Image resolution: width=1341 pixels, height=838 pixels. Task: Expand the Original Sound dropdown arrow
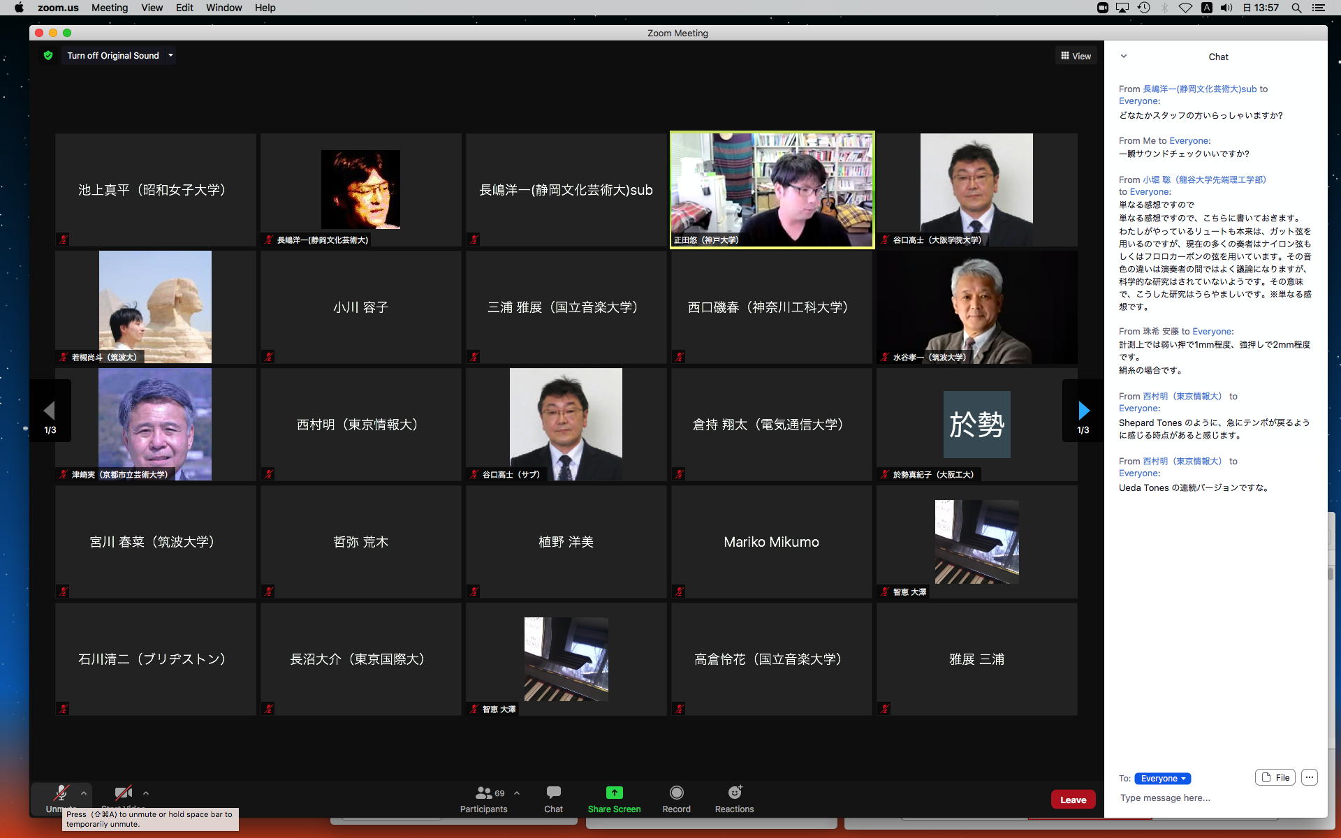tap(170, 56)
